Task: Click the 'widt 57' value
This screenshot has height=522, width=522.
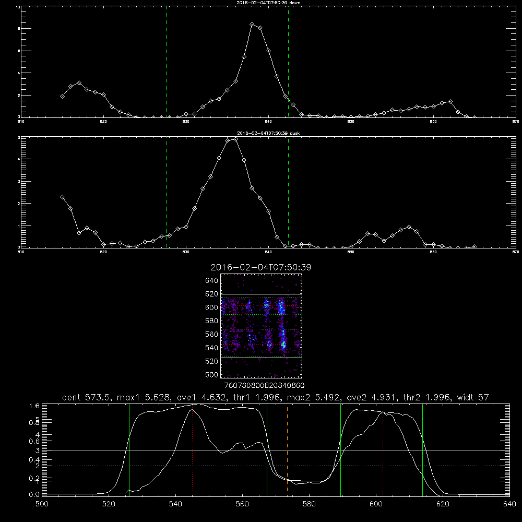Action: [x=473, y=397]
